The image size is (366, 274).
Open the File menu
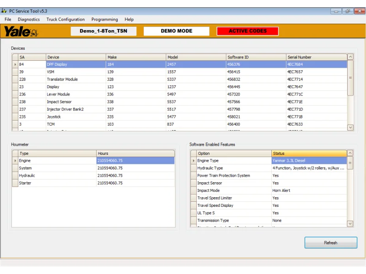pos(8,19)
